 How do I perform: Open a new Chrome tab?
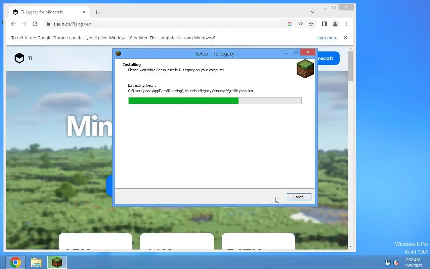97,12
